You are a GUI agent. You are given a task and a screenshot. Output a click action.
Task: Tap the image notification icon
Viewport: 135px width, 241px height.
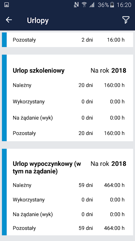point(6,5)
